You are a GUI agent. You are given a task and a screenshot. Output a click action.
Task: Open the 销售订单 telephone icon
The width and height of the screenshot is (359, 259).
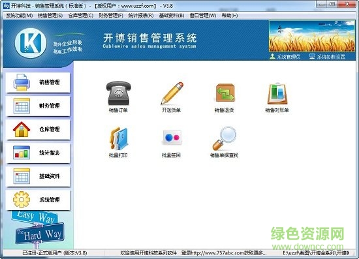click(x=118, y=93)
